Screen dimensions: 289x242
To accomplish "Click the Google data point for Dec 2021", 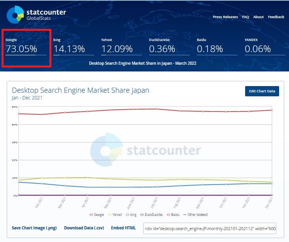I will click(x=272, y=110).
